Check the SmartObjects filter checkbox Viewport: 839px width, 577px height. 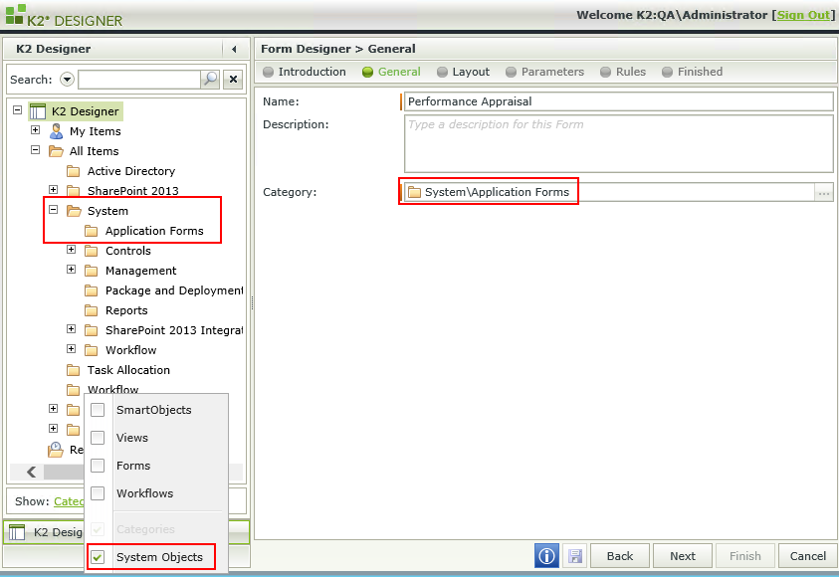click(x=98, y=410)
